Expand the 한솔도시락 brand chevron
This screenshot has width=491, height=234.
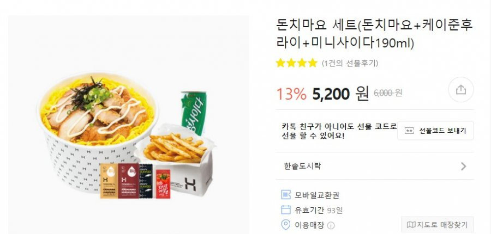463,166
